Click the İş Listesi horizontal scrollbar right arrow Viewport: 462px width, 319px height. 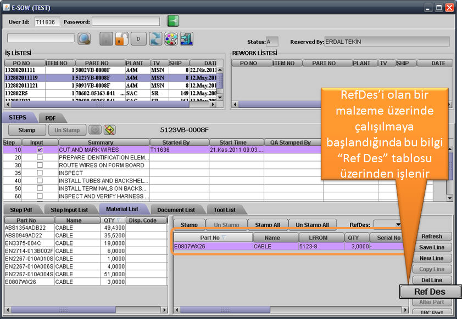[x=213, y=104]
